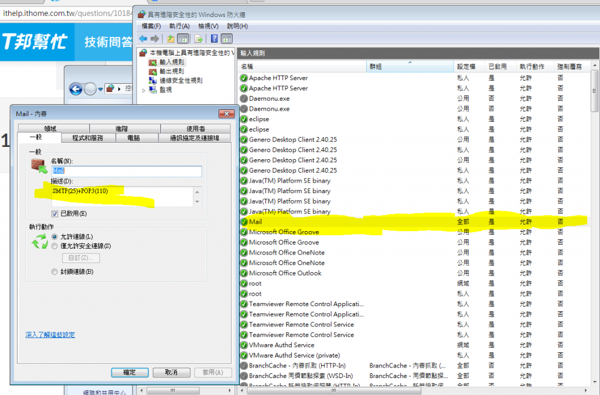Image resolution: width=600 pixels, height=395 pixels.
Task: Click icon of first Microsoft Office OneNote rule
Action: point(244,253)
